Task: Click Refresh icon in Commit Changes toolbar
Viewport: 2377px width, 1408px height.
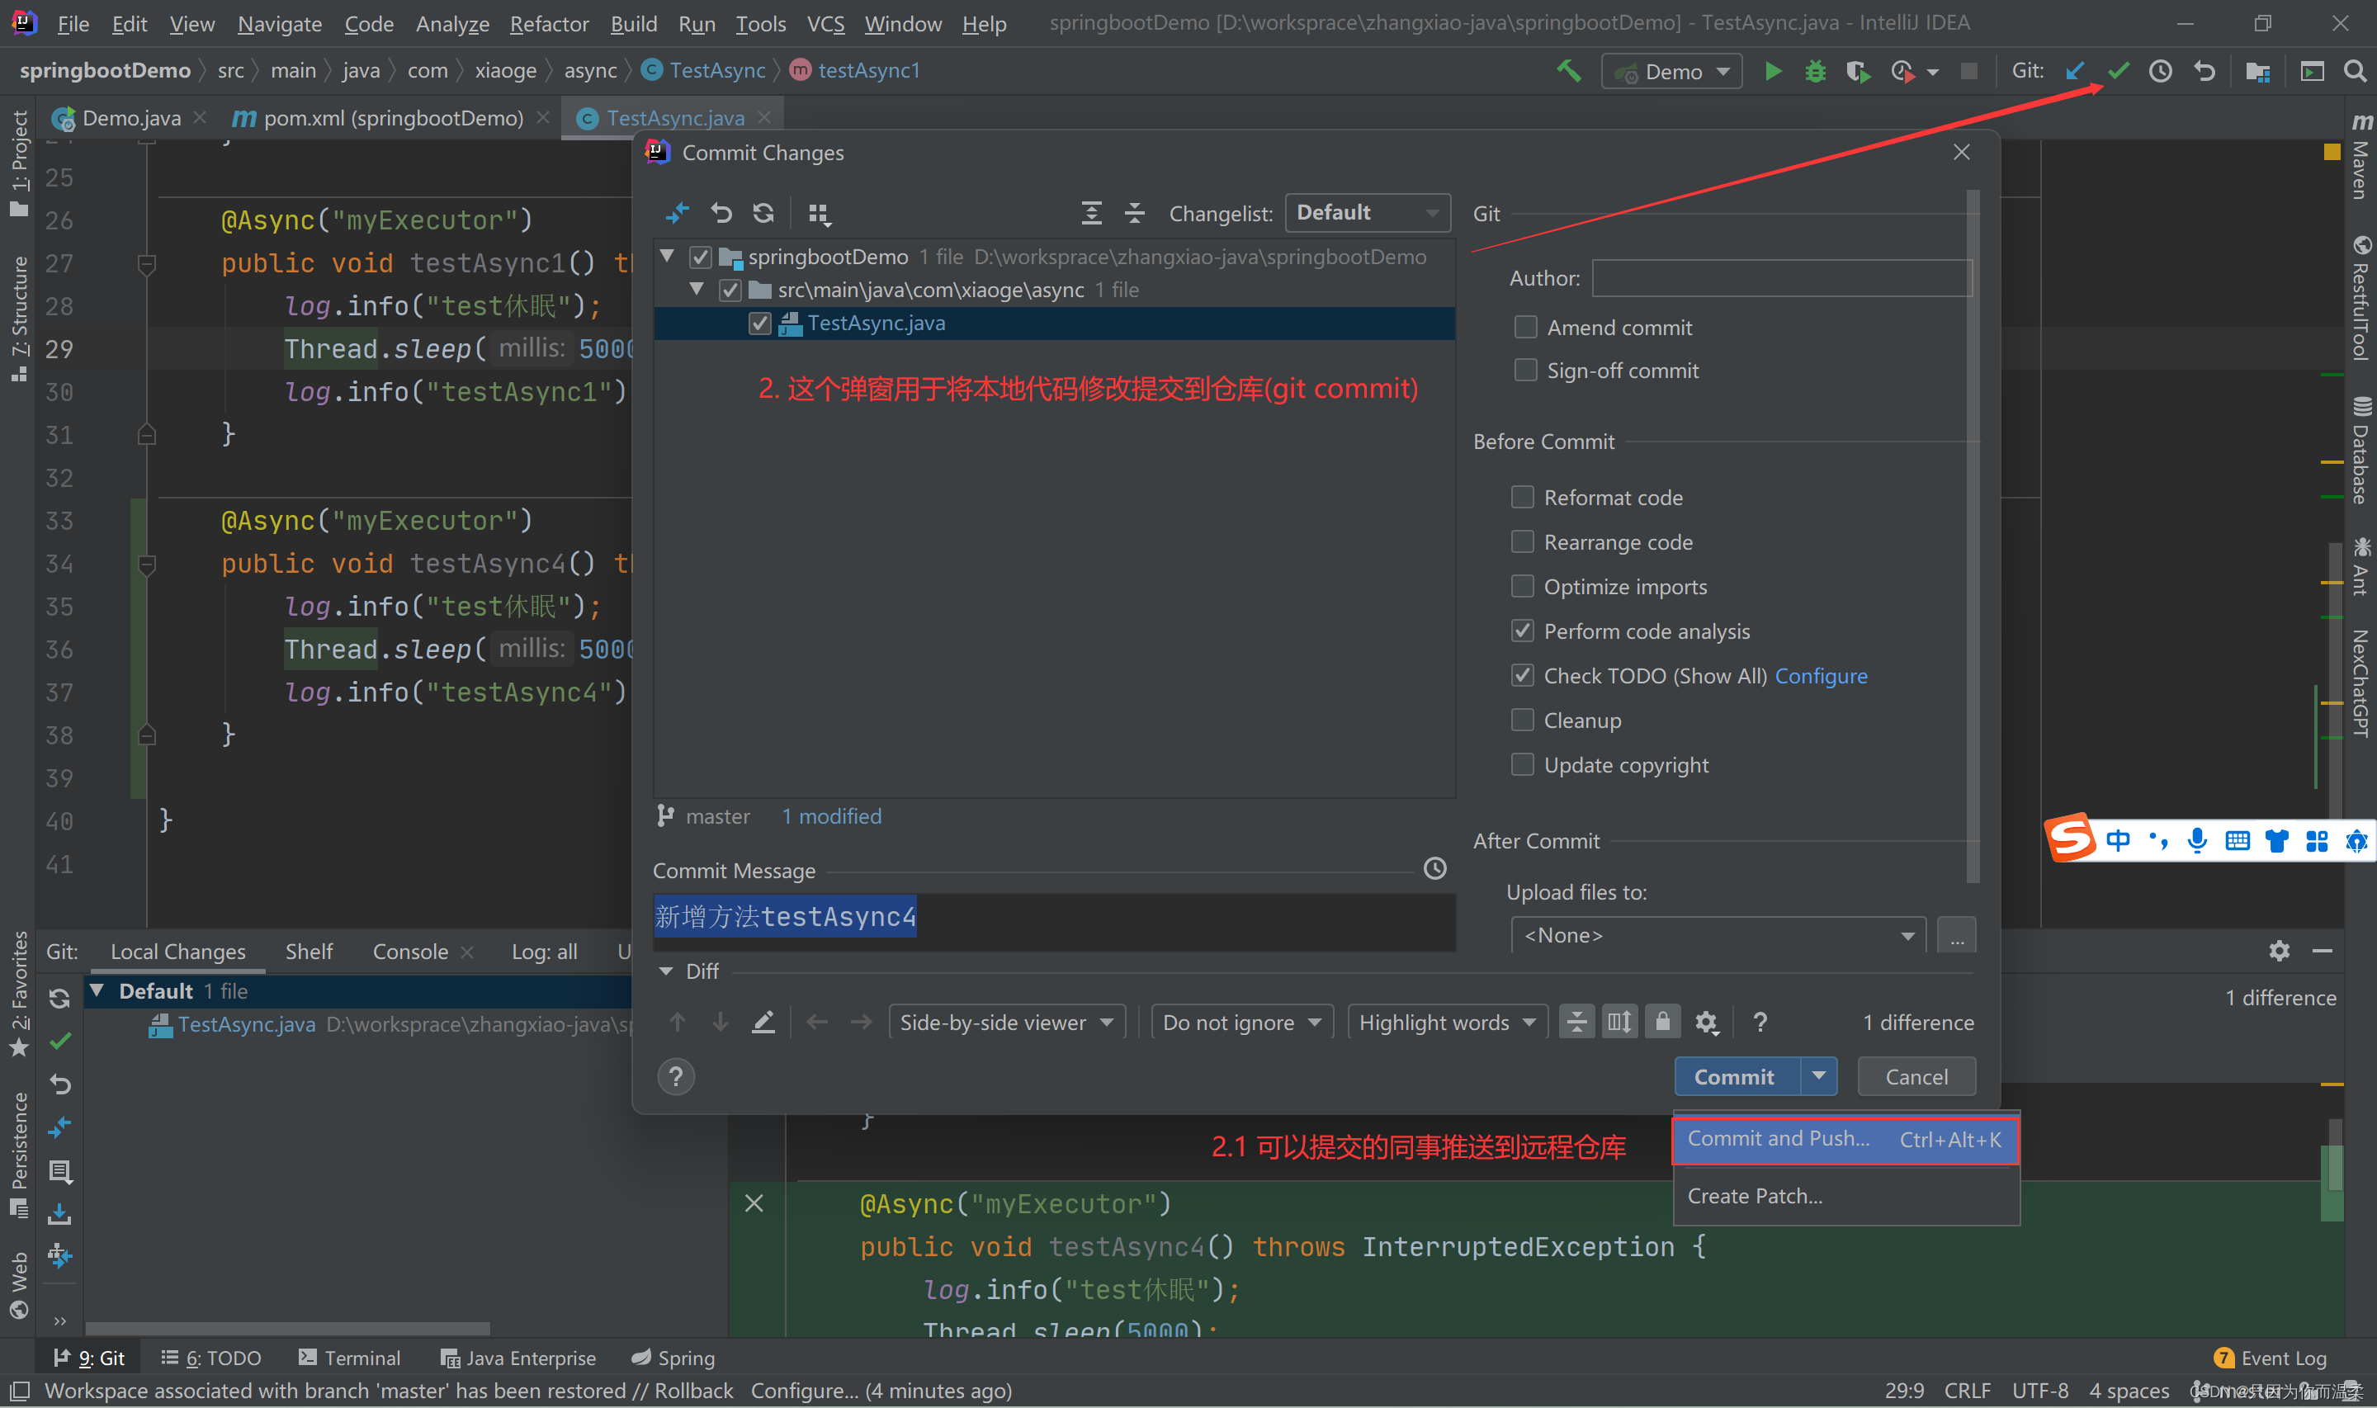Action: point(763,213)
